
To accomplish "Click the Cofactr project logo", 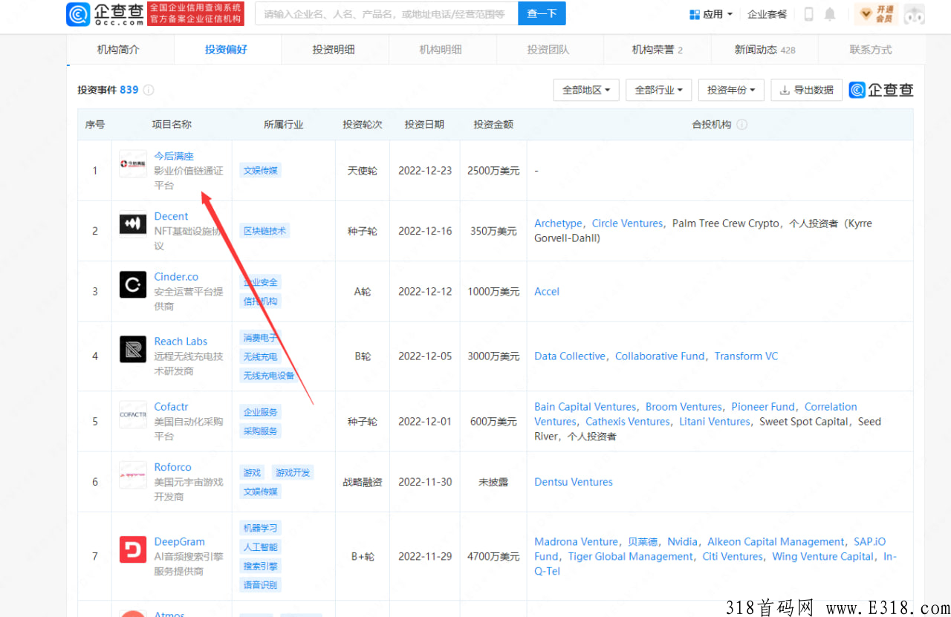I will pos(133,414).
